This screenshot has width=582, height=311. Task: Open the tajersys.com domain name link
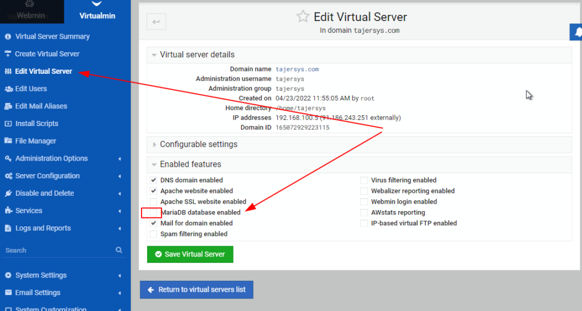[297, 69]
